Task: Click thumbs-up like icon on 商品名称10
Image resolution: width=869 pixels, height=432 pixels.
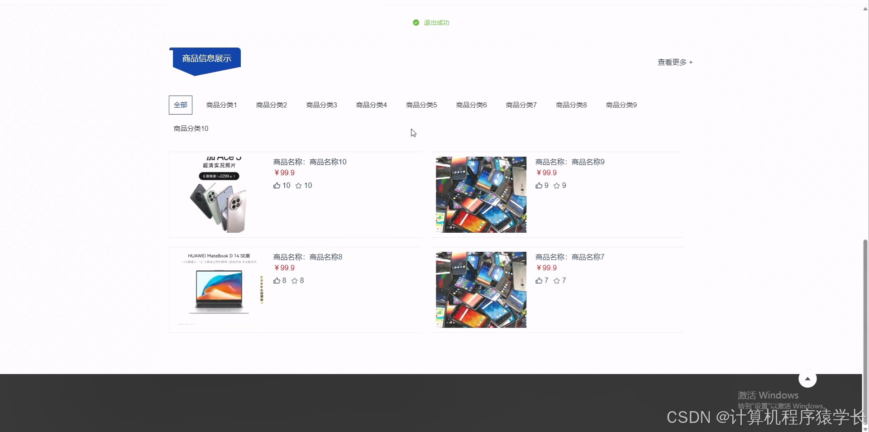Action: (x=277, y=185)
